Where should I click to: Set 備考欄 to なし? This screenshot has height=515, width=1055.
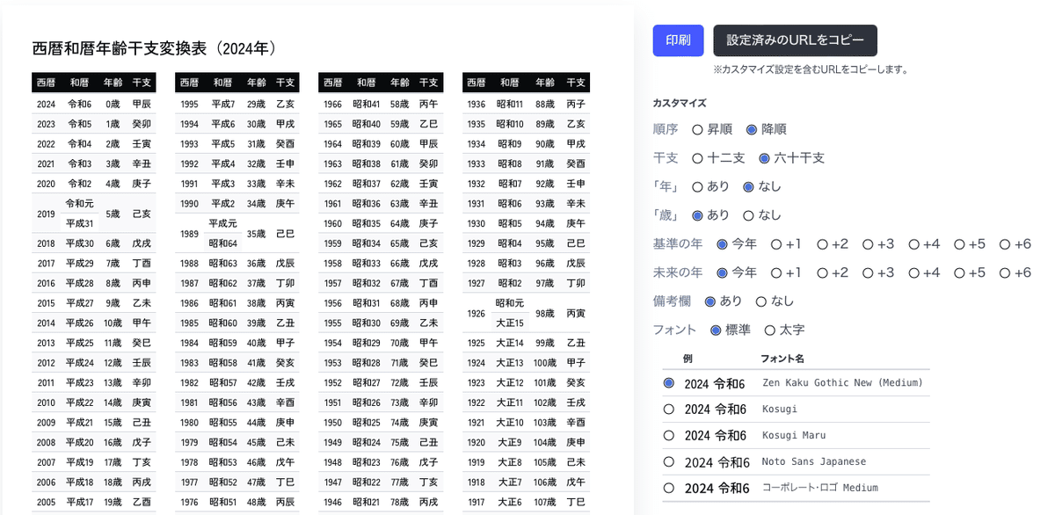[x=761, y=301]
